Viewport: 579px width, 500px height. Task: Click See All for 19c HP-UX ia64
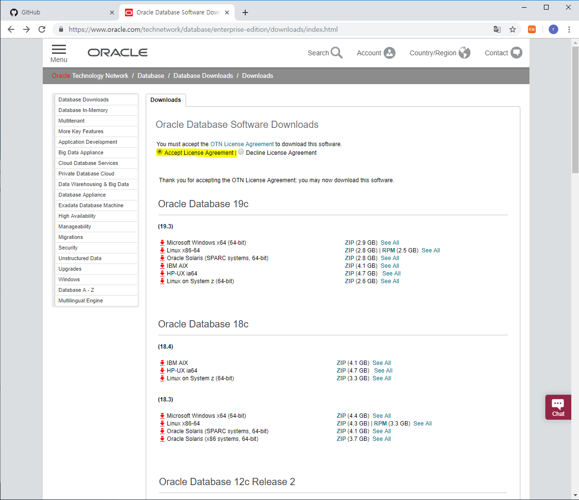pyautogui.click(x=391, y=274)
